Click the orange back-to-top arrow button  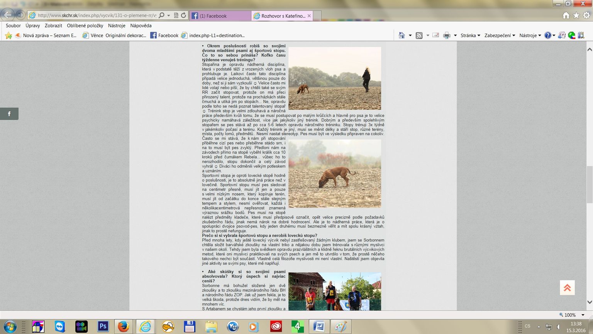(x=567, y=288)
